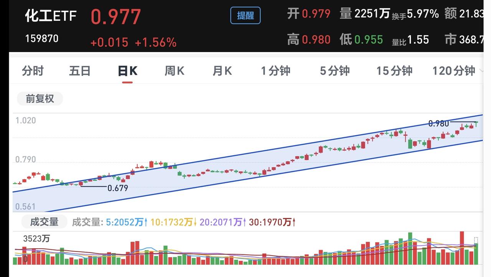The image size is (491, 277).
Task: Select the 0.980 high price marker
Action: coord(438,123)
